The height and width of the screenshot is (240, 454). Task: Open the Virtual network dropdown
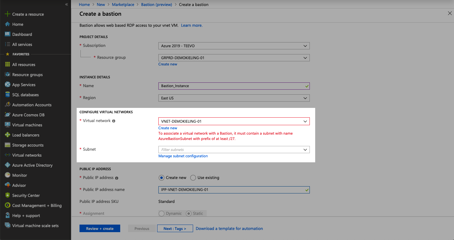[234, 121]
